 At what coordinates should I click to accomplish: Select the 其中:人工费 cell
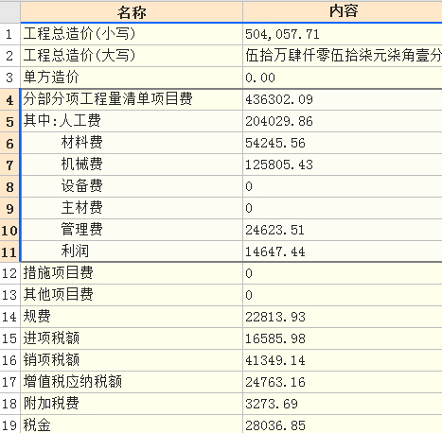(132, 121)
